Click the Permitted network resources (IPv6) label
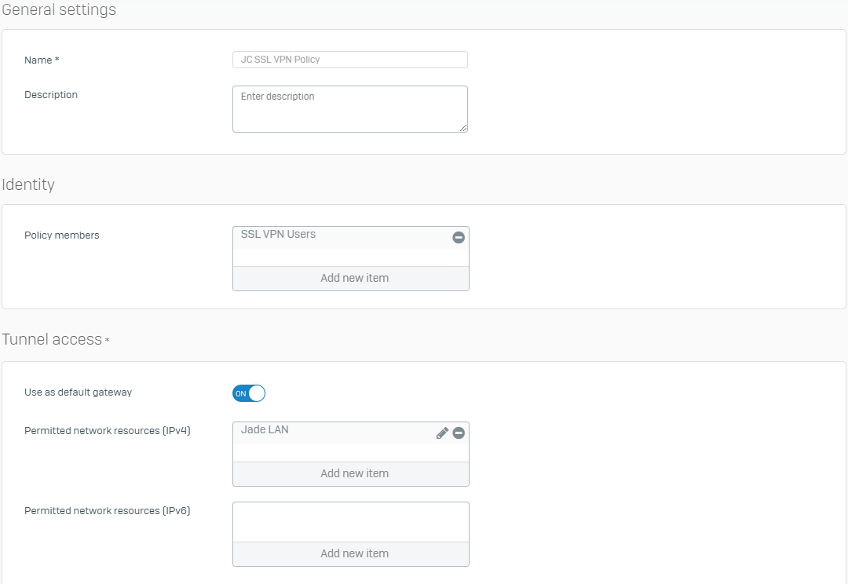The width and height of the screenshot is (848, 584). [x=108, y=511]
